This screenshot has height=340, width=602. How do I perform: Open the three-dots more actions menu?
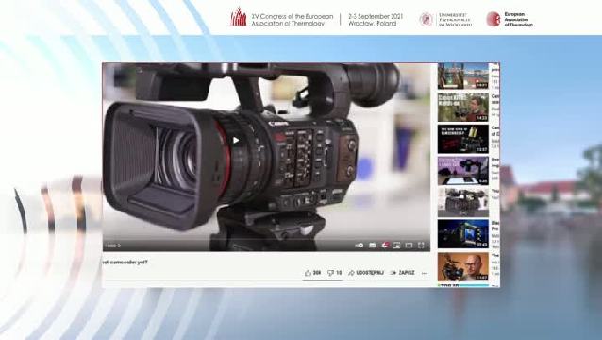pos(425,273)
